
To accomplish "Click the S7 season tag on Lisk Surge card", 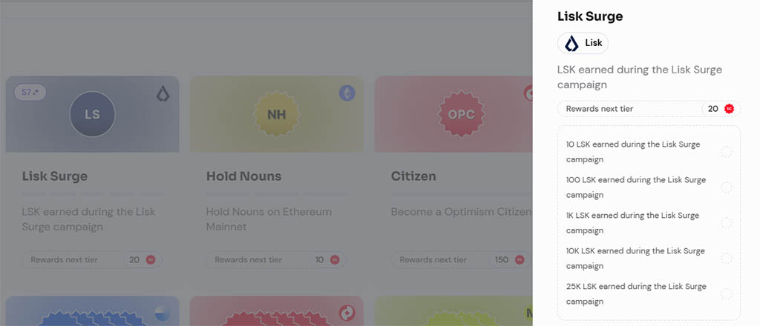I will pos(30,92).
